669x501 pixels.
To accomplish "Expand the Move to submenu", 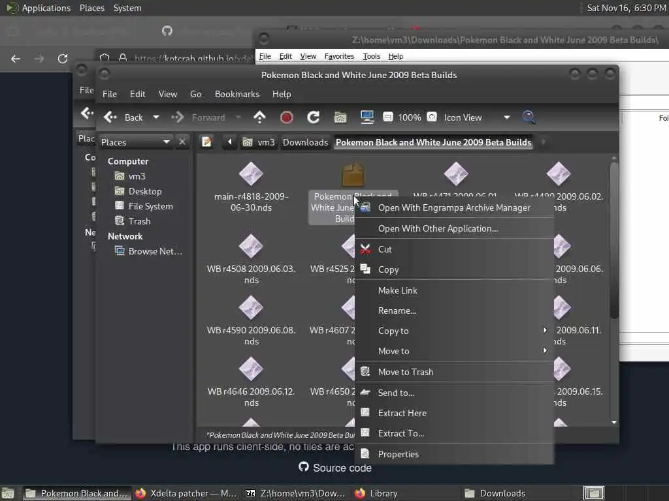I will click(455, 351).
